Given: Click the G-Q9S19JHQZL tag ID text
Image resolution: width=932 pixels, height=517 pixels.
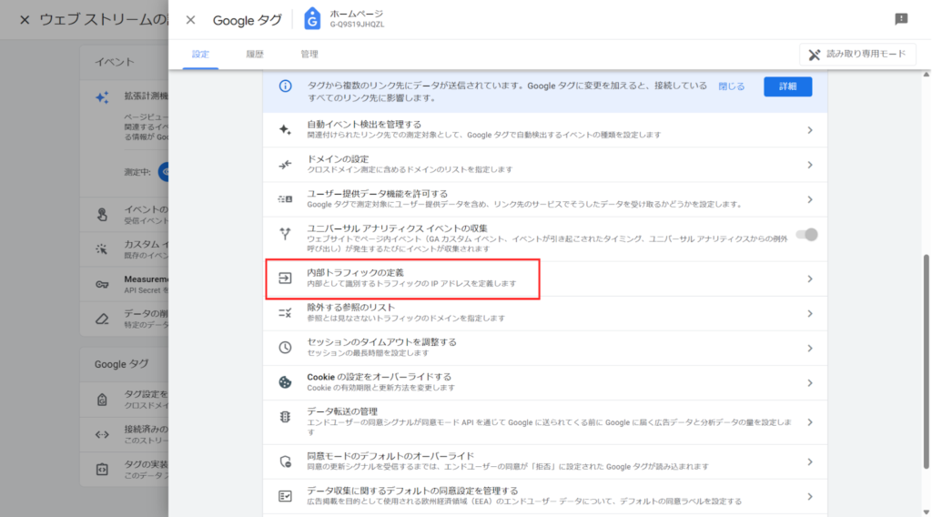Looking at the screenshot, I should [x=357, y=25].
